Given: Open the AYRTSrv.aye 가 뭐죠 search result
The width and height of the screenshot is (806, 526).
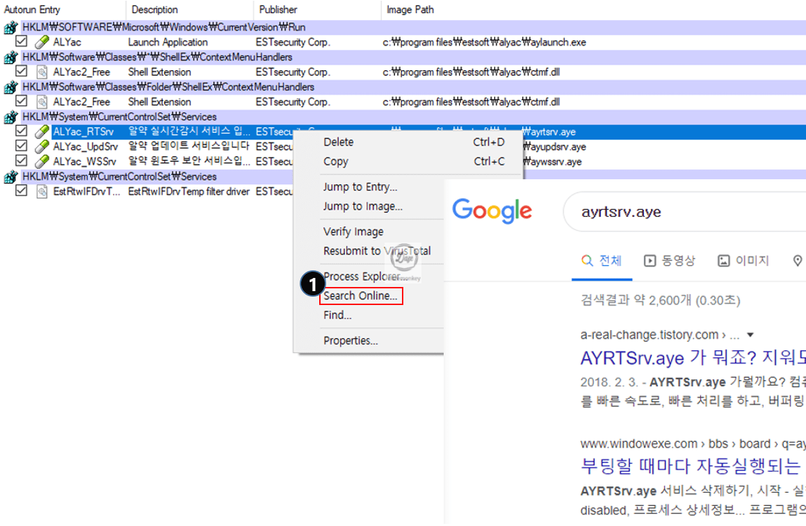Looking at the screenshot, I should pyautogui.click(x=693, y=358).
